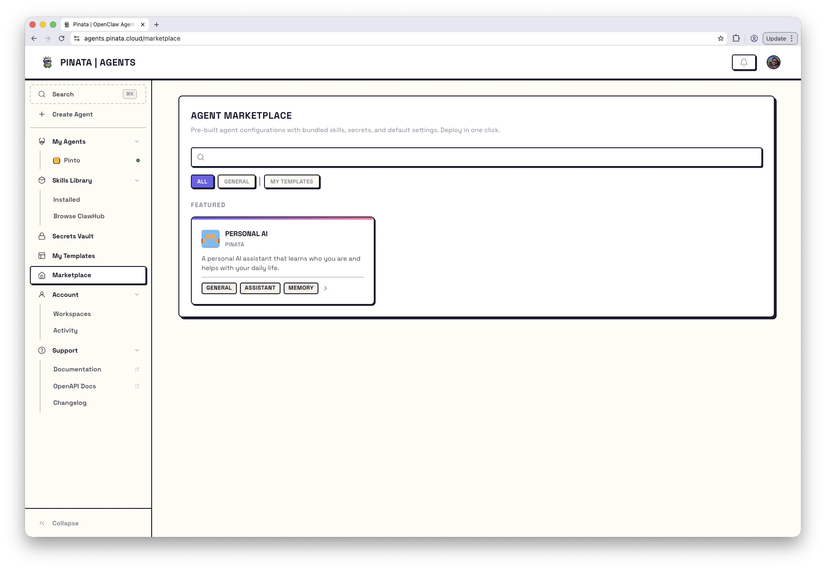Open the browser extensions puzzle icon
This screenshot has height=570, width=826.
[736, 38]
